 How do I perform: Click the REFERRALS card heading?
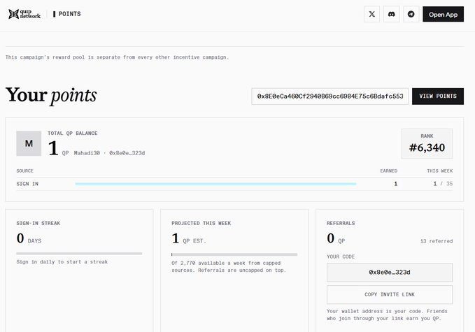341,224
